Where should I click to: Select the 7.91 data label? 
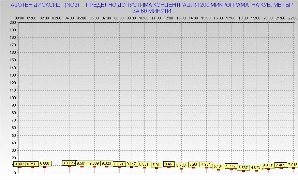tap(157, 165)
